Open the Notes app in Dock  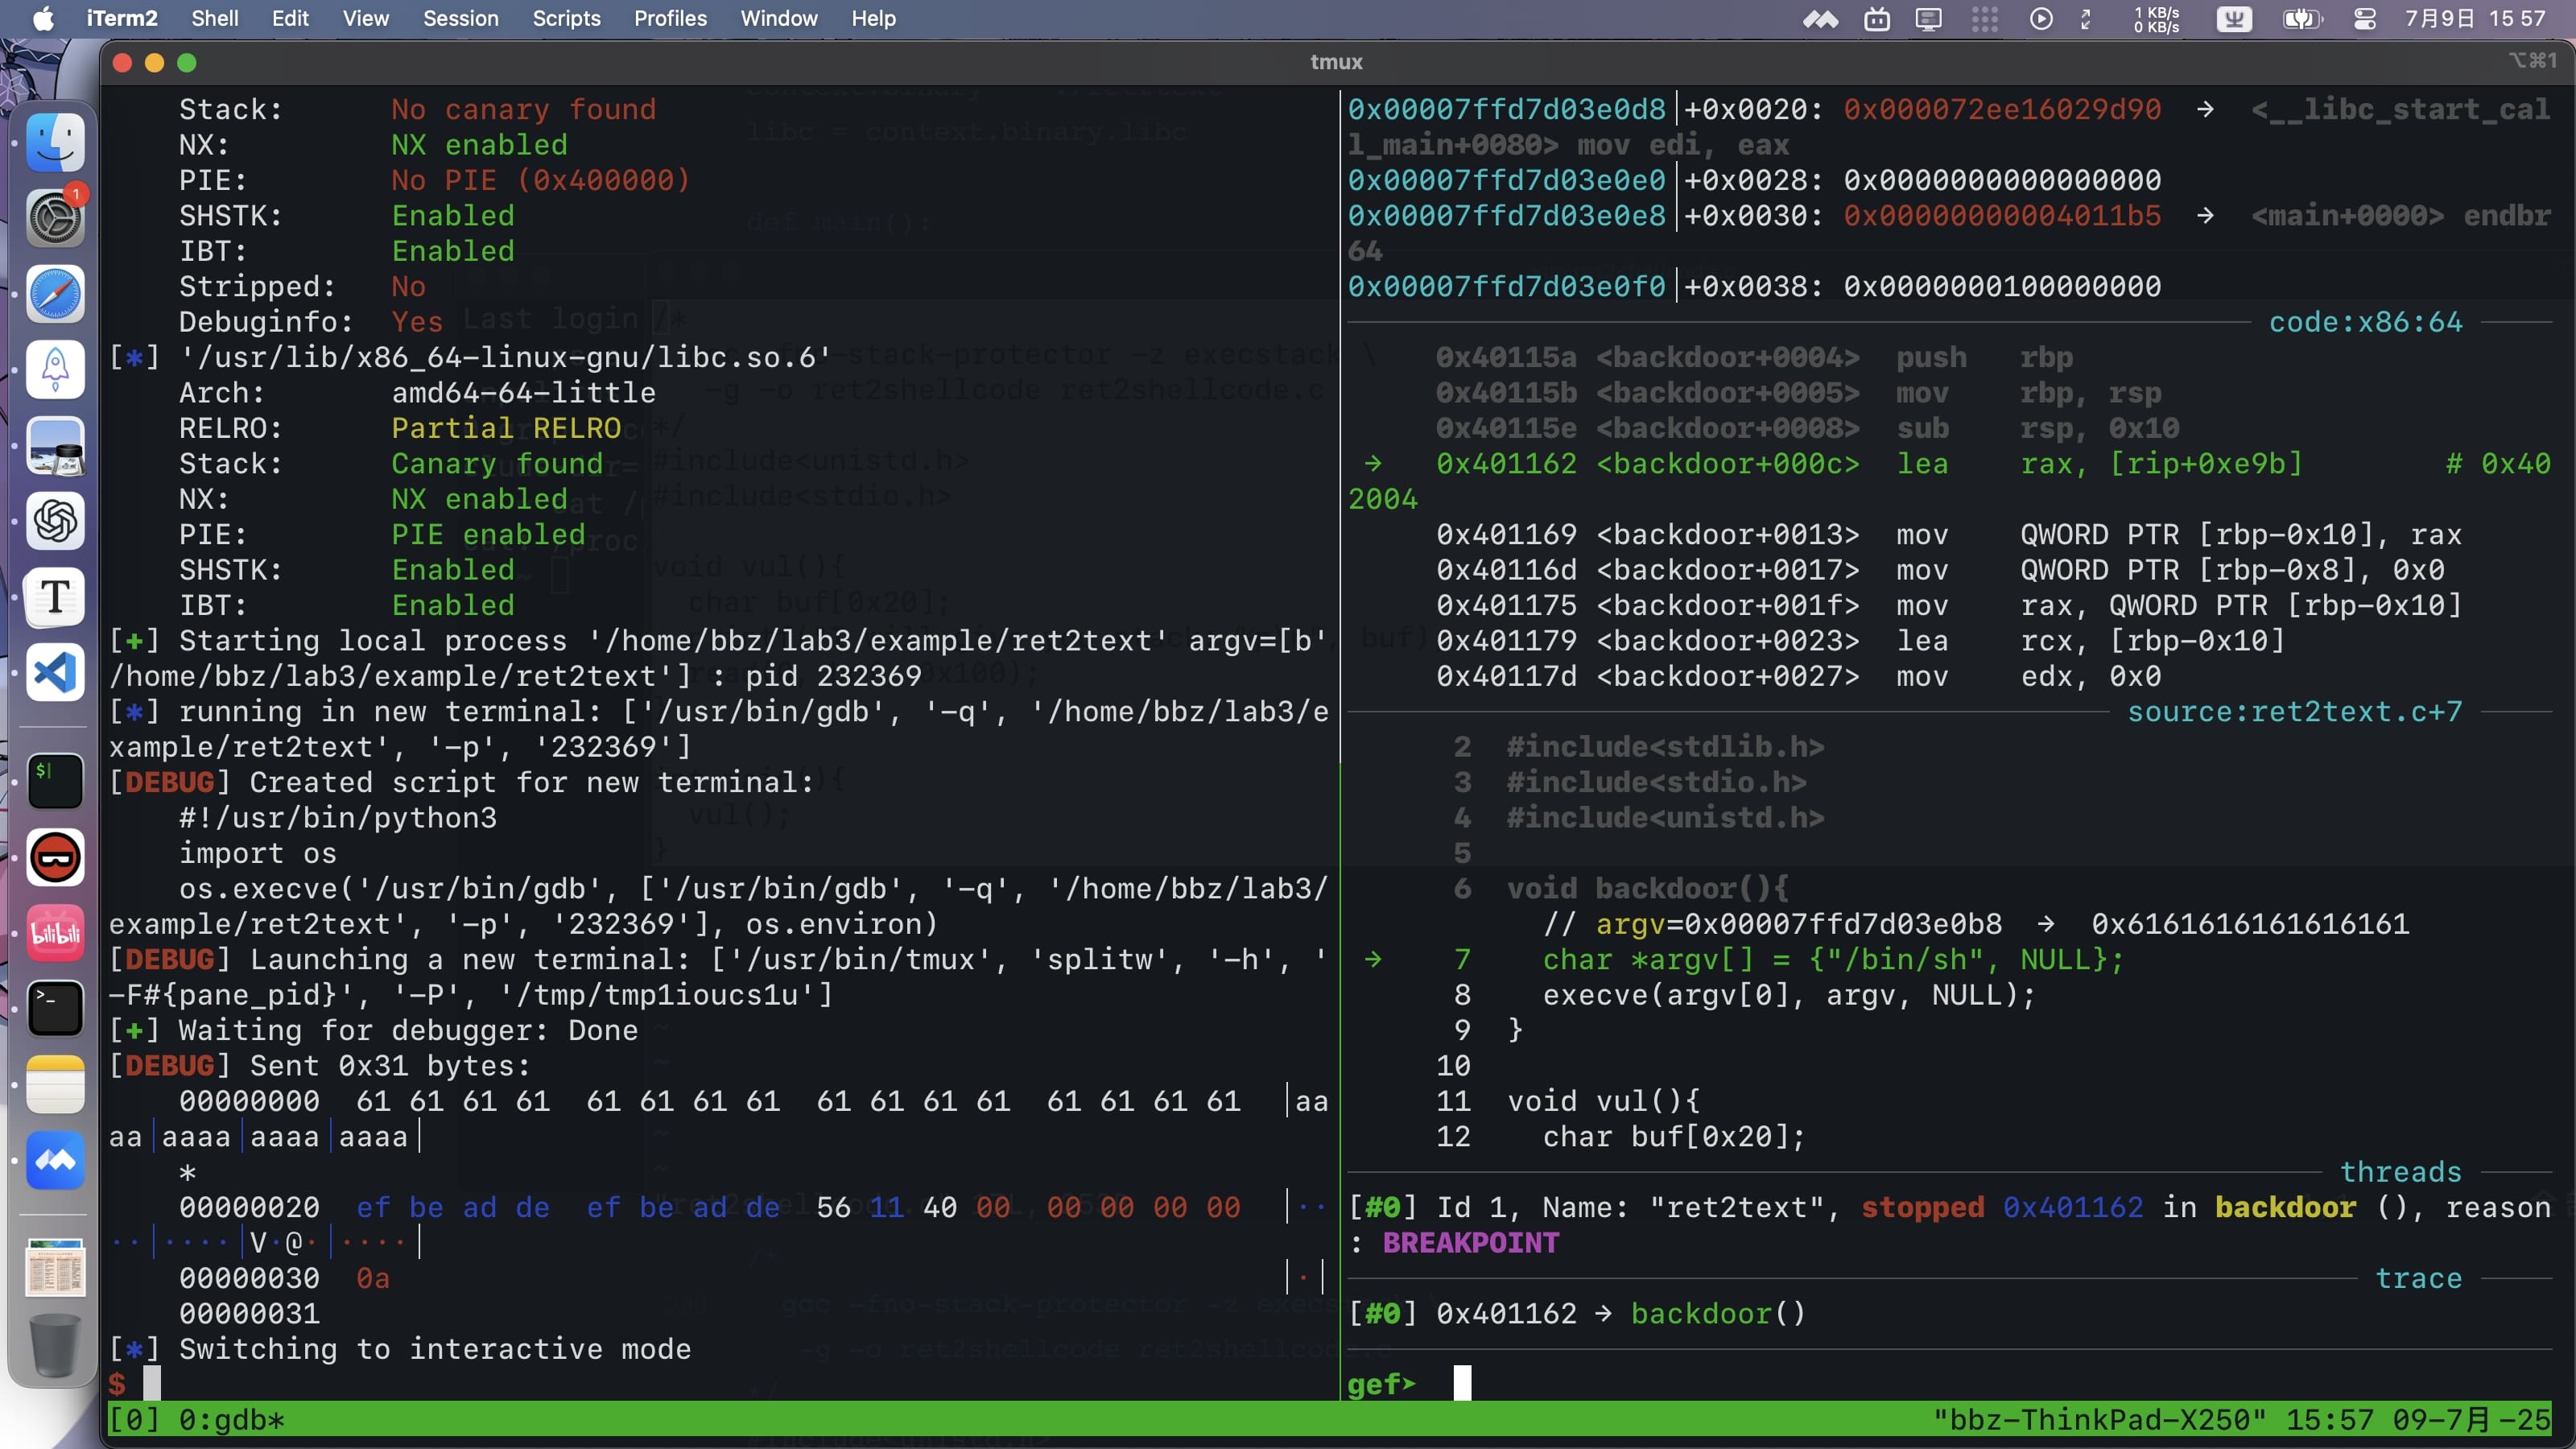(54, 1085)
